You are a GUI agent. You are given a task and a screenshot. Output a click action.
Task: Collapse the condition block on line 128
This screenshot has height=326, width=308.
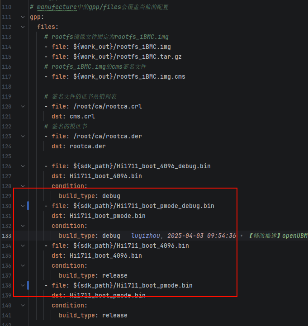(x=23, y=186)
